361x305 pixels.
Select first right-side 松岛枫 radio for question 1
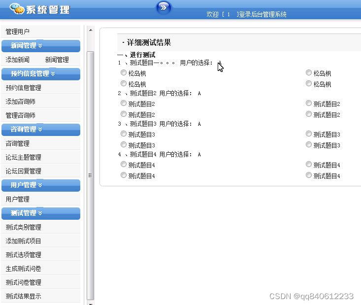click(x=309, y=72)
